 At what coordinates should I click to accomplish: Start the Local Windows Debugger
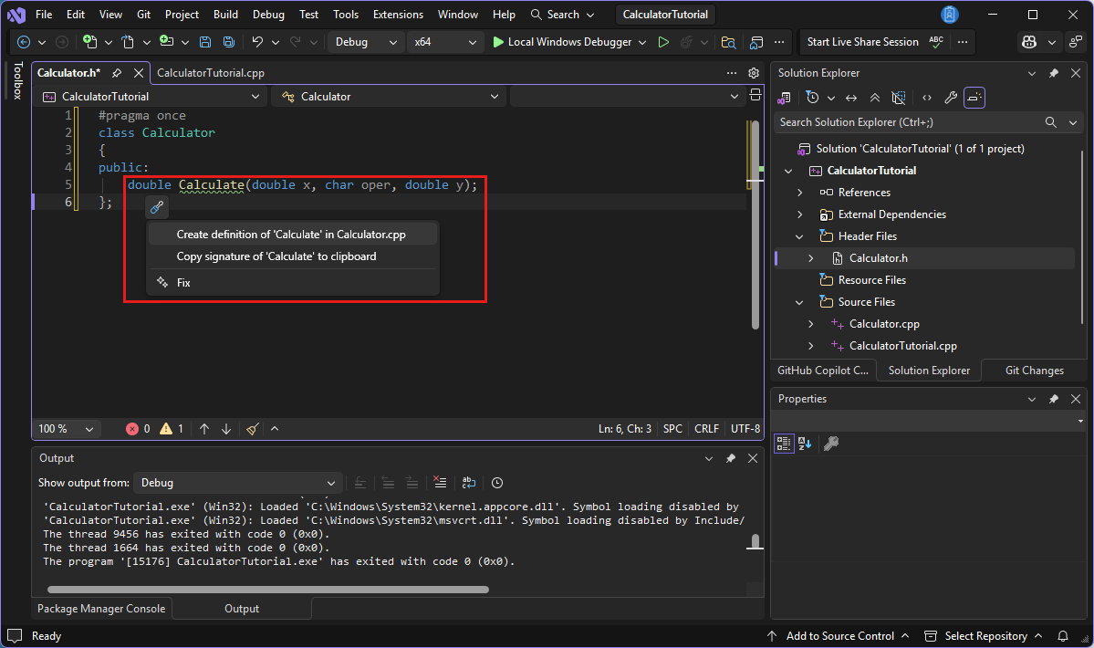(562, 42)
